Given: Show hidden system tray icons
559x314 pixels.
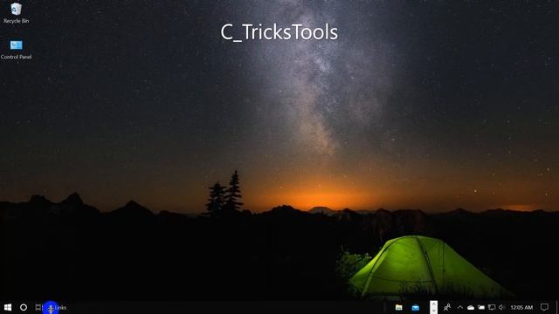Looking at the screenshot, I should coord(460,308).
